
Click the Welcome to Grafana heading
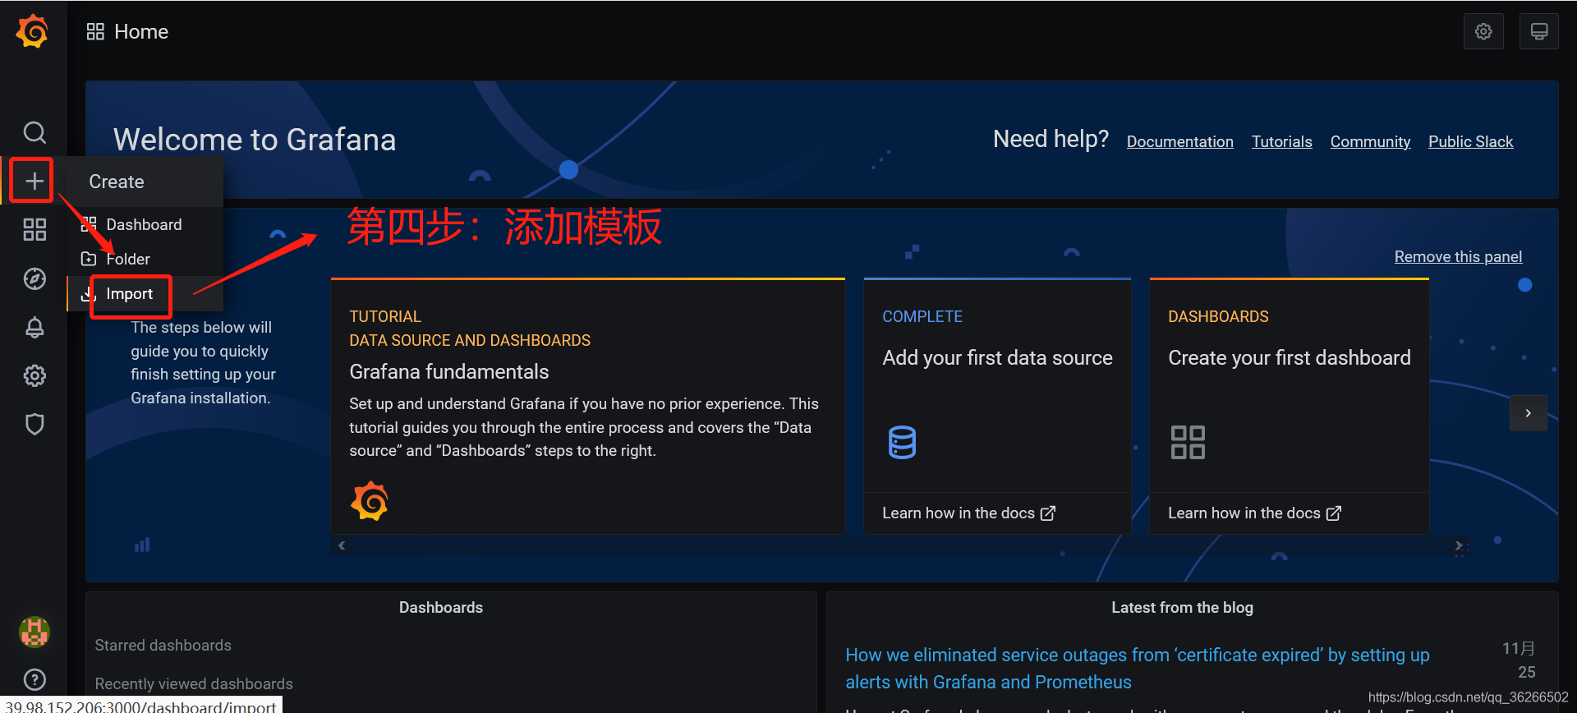pos(255,140)
